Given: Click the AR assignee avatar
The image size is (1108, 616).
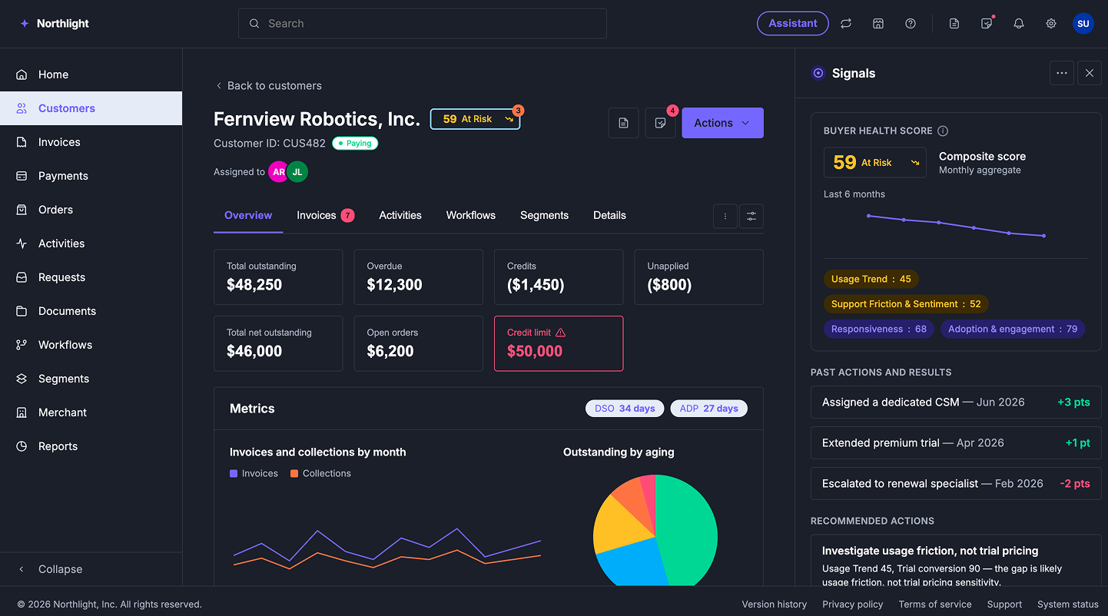Looking at the screenshot, I should 278,172.
